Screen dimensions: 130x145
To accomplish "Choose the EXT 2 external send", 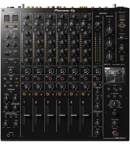I will point(17,86).
